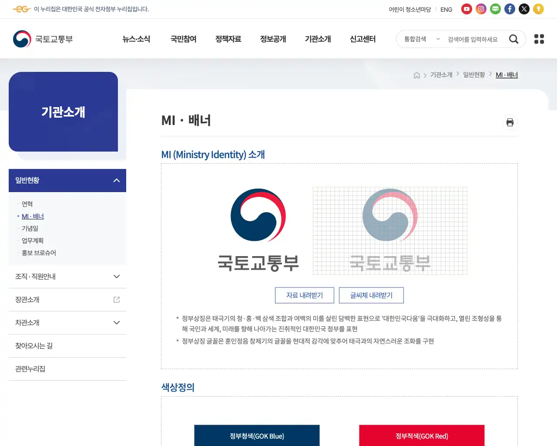Open 장관소개 external link icon
This screenshot has width=557, height=446.
[117, 300]
